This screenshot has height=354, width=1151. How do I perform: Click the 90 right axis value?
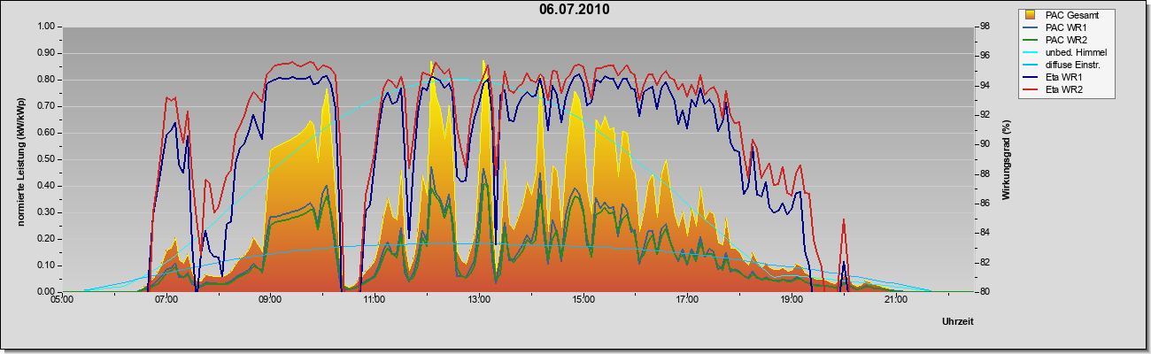pyautogui.click(x=985, y=144)
